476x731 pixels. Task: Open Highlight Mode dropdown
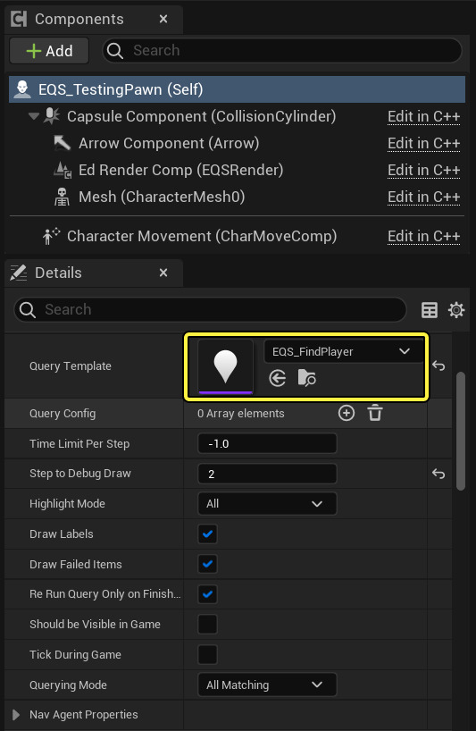tap(267, 503)
